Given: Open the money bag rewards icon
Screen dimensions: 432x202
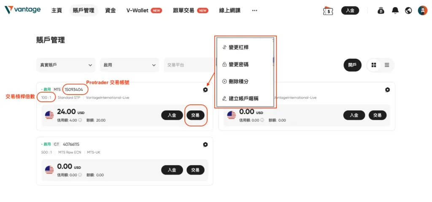Looking at the screenshot, I should click(381, 11).
